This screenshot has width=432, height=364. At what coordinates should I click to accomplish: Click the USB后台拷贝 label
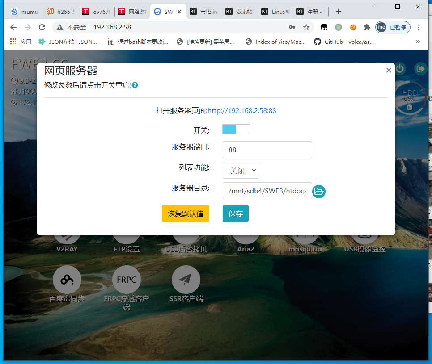pyautogui.click(x=186, y=249)
